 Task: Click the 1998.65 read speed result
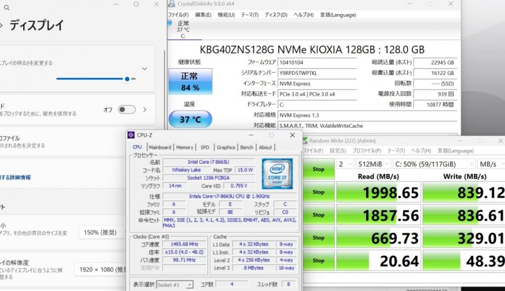378,192
